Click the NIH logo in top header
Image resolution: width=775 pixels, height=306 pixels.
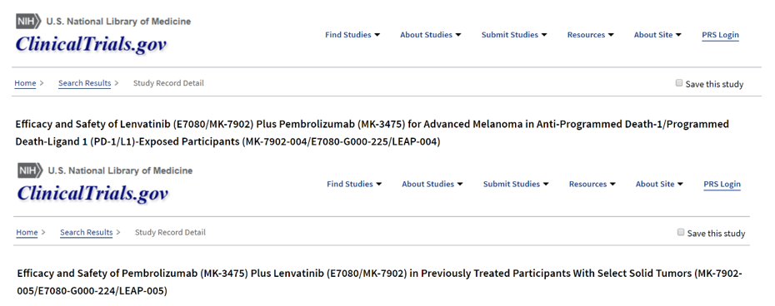28,22
